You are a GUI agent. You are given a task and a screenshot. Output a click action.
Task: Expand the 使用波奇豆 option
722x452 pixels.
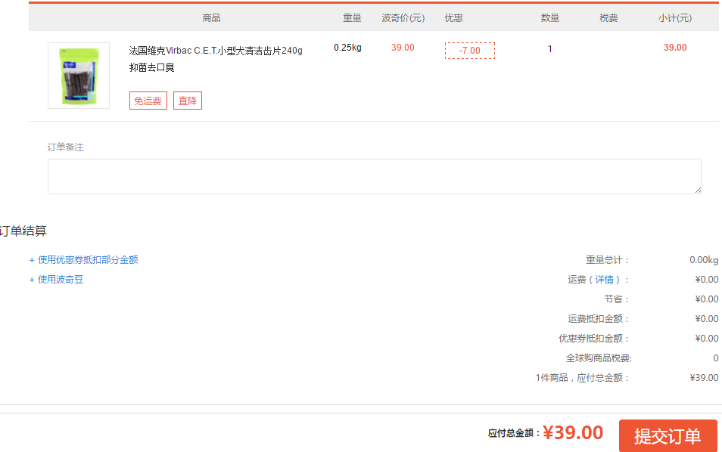(57, 280)
